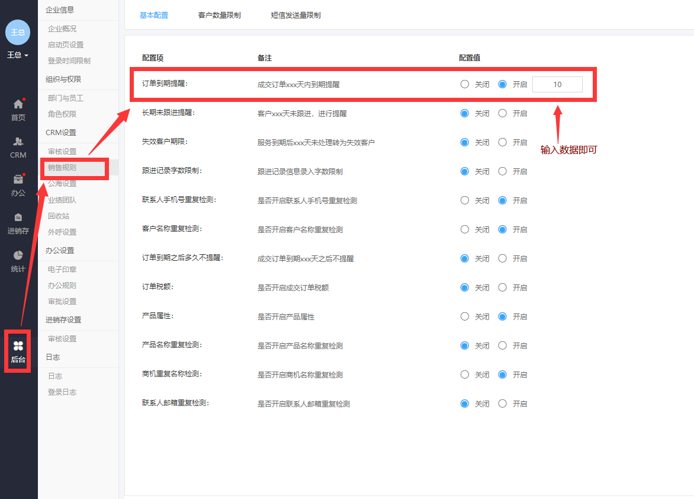Select 开启 for 订单税额

point(502,287)
